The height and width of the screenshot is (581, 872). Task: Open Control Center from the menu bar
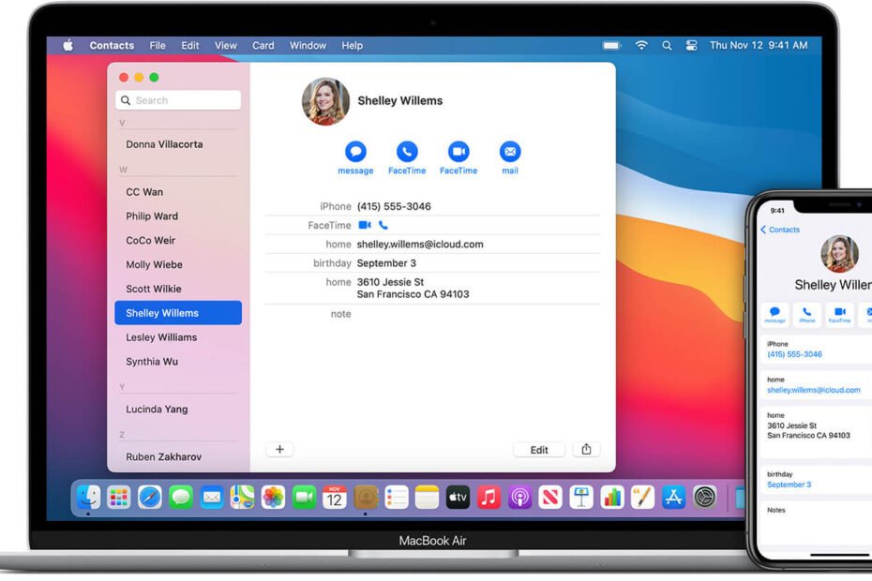coord(691,46)
